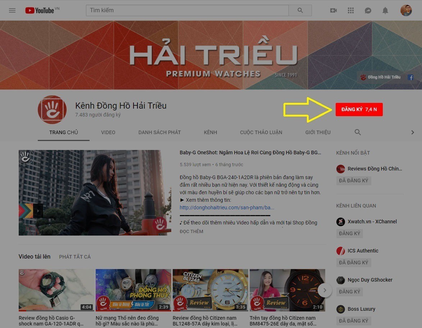Subscribe to Ngọc Duy GShocker
This screenshot has width=422, height=328.
click(350, 292)
